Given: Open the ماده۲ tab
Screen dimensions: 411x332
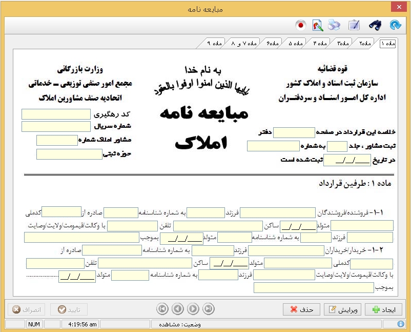Looking at the screenshot, I should click(364, 43).
